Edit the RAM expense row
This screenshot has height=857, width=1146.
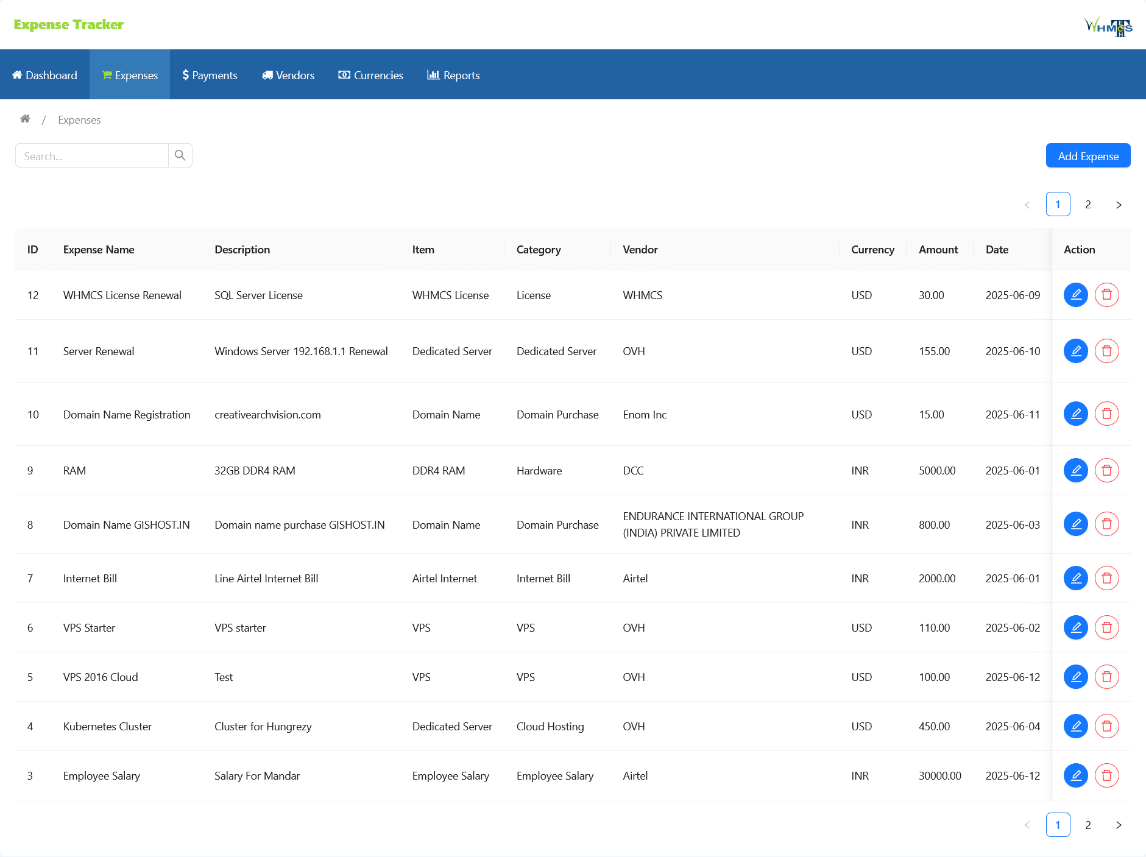[1075, 470]
